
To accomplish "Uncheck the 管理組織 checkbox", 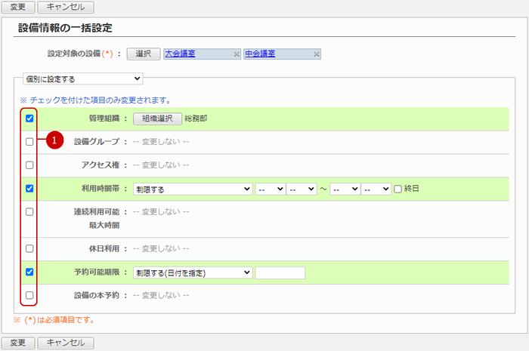I will click(29, 119).
